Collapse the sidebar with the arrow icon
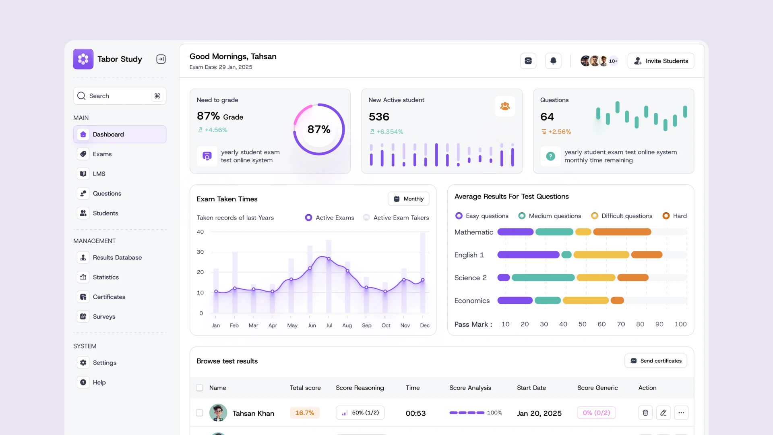The height and width of the screenshot is (435, 773). coord(161,59)
